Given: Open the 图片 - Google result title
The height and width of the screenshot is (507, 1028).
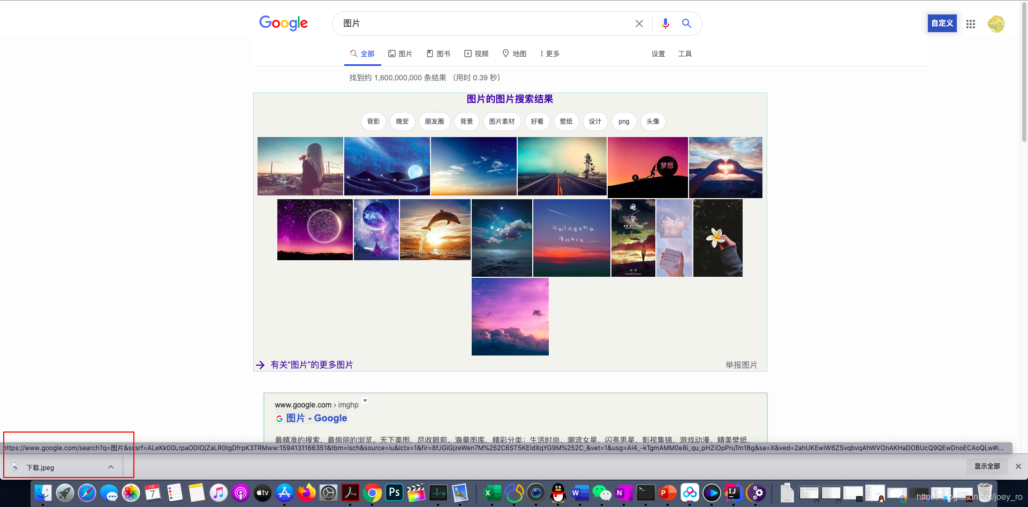Looking at the screenshot, I should [x=316, y=418].
